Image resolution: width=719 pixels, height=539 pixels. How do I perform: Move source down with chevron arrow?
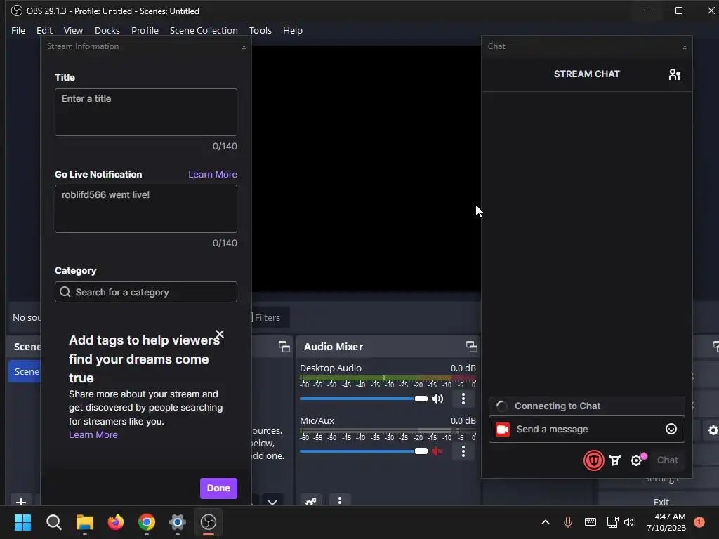(x=272, y=502)
